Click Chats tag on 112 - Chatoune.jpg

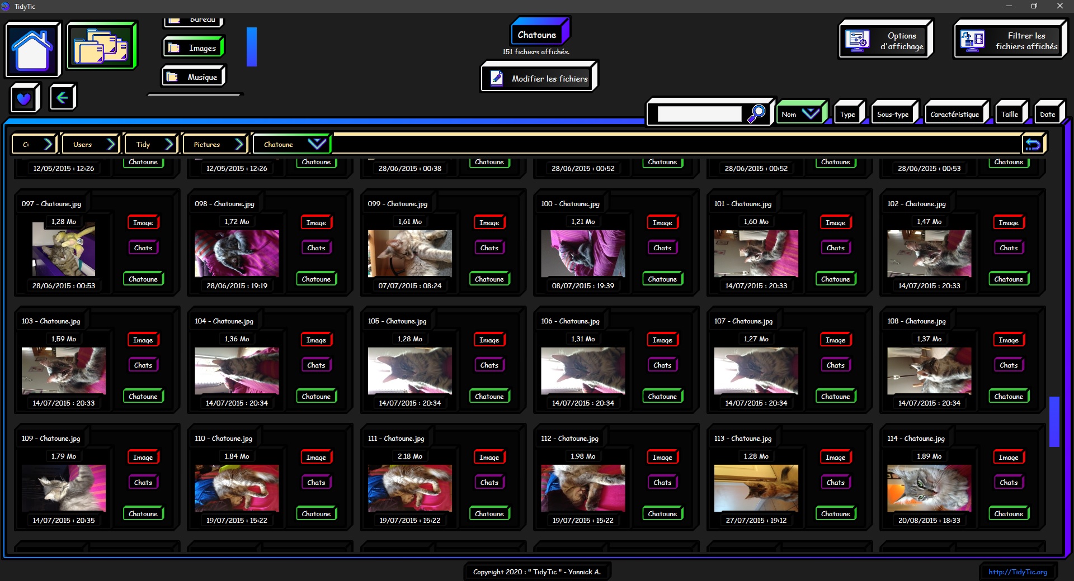click(x=662, y=482)
